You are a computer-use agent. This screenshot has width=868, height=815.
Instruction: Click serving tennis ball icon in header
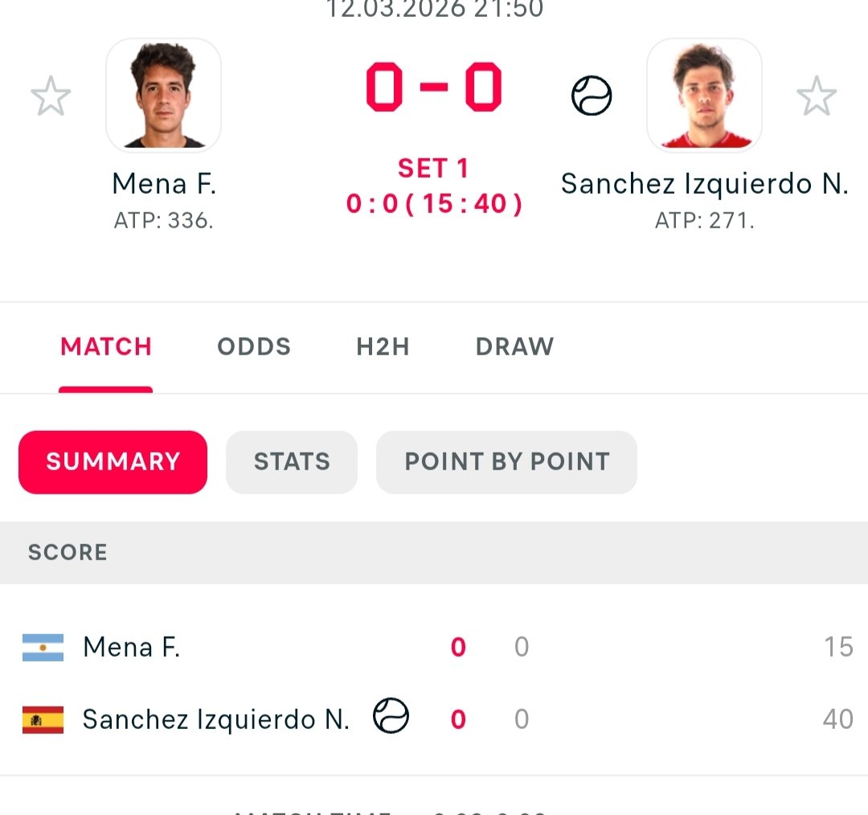[592, 96]
